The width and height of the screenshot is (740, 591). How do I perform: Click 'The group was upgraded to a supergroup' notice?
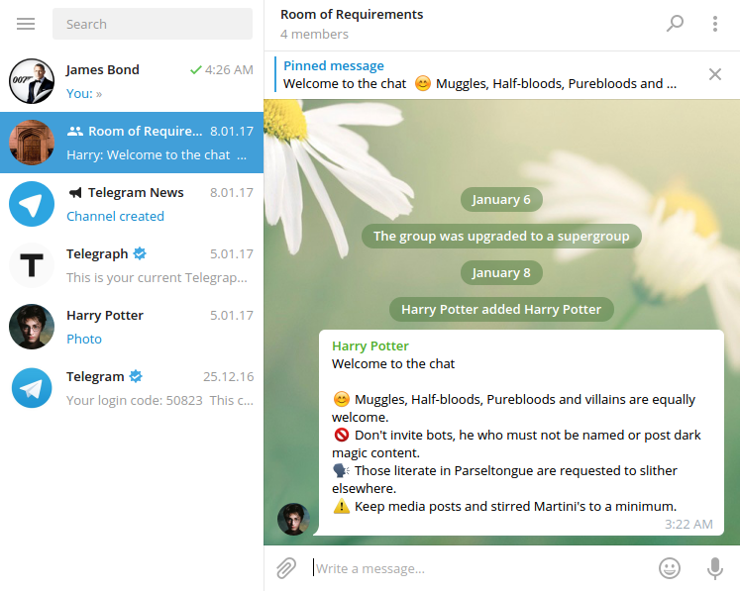pos(501,236)
